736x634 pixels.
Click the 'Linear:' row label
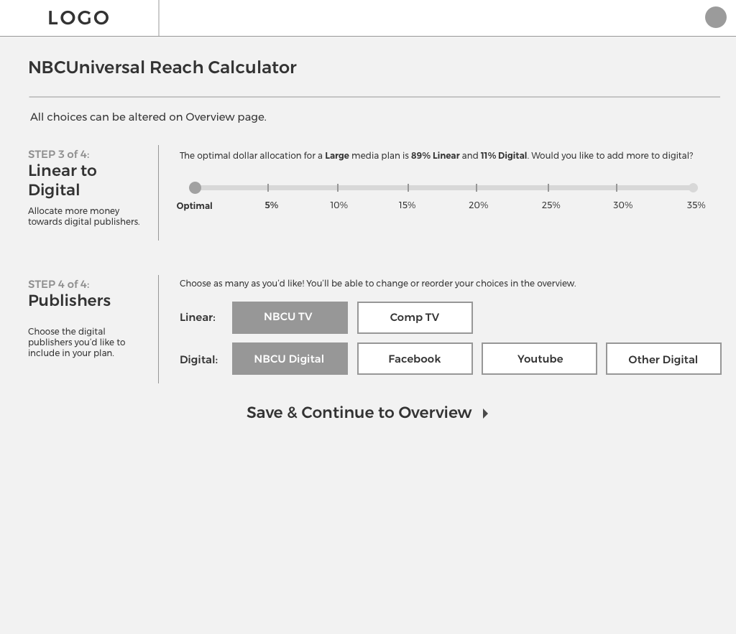[x=198, y=317]
